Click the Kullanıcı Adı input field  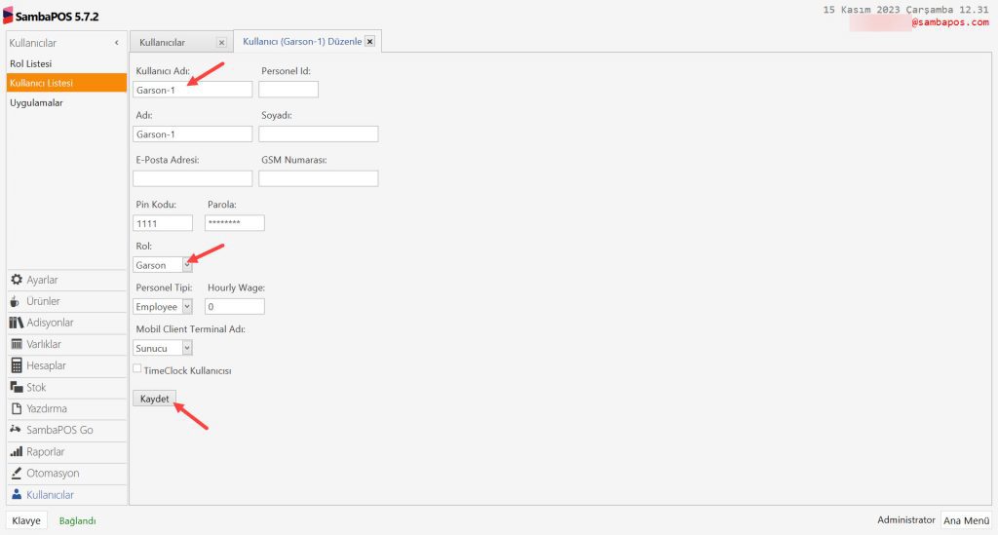coord(192,90)
